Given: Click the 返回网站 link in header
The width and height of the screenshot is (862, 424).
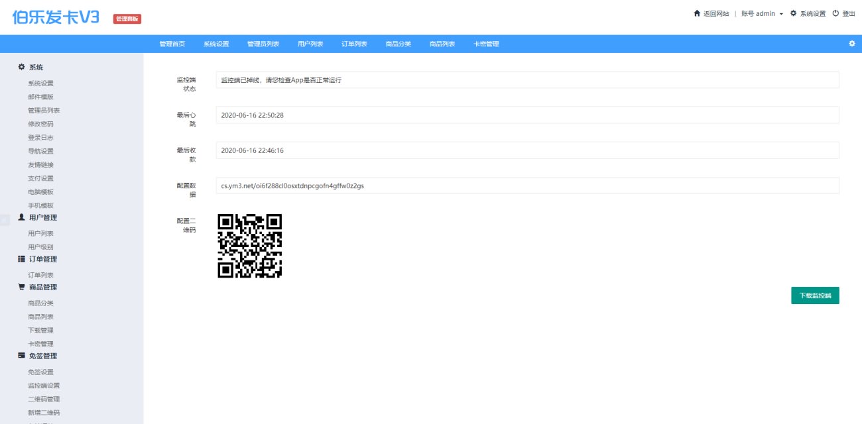Looking at the screenshot, I should pos(716,13).
